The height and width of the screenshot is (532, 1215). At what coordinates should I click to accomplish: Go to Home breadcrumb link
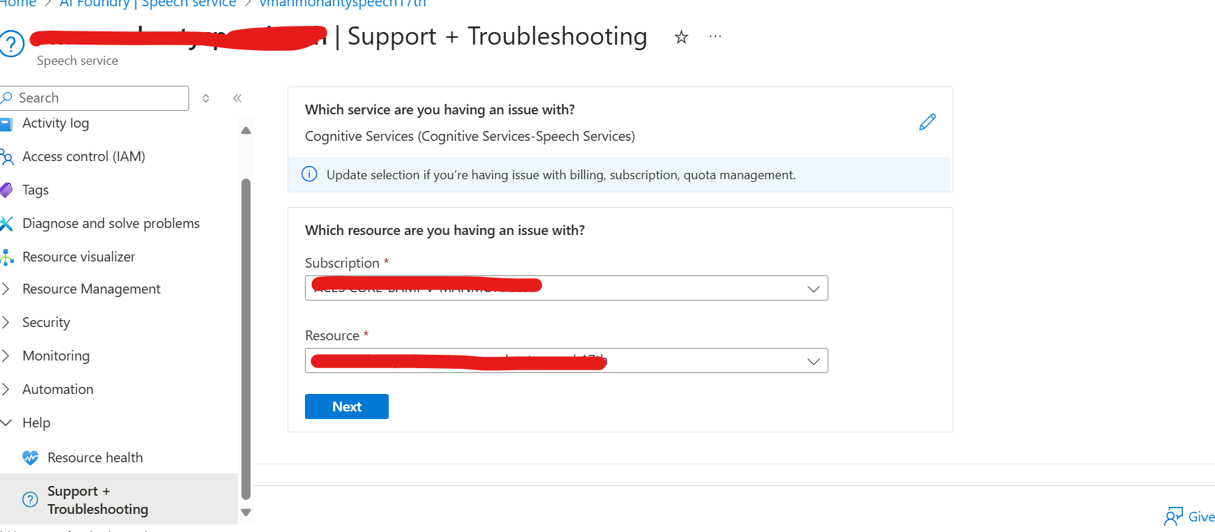[x=18, y=3]
